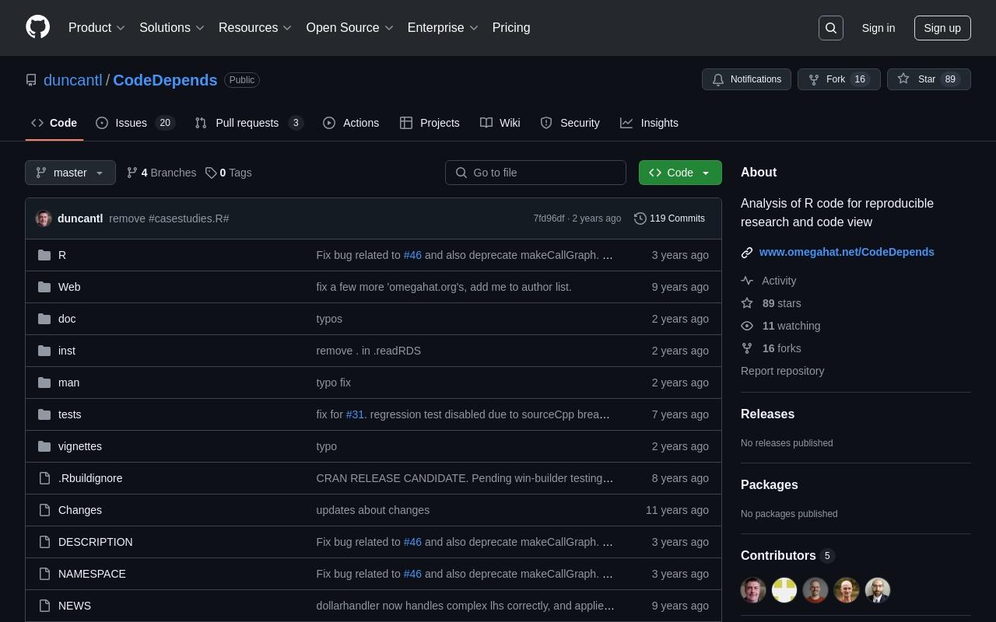Open the 'typo fix' commit message
Viewport: 996px width, 622px height.
click(x=333, y=383)
